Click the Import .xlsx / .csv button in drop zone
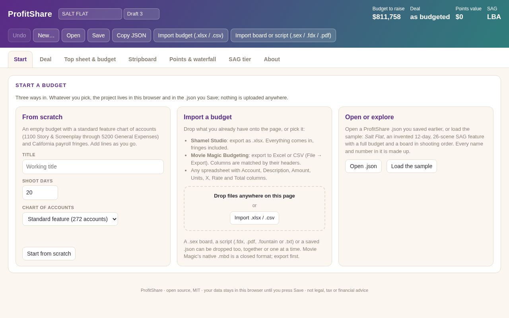This screenshot has width=509, height=318. pos(254,218)
